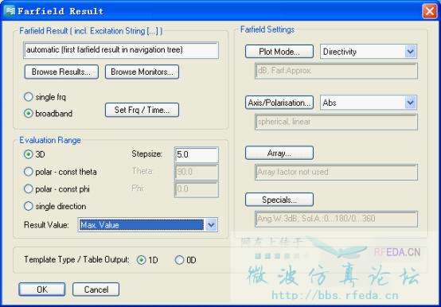Click the Array factor not used box
This screenshot has height=307, width=441.
336,172
